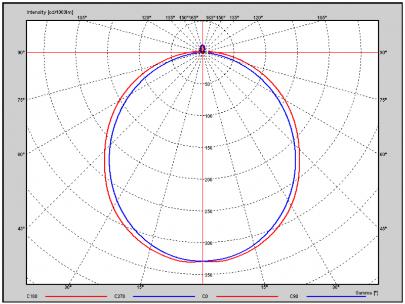Click the 250 radial intensity label
Screen dimensions: 405x304
pos(208,211)
